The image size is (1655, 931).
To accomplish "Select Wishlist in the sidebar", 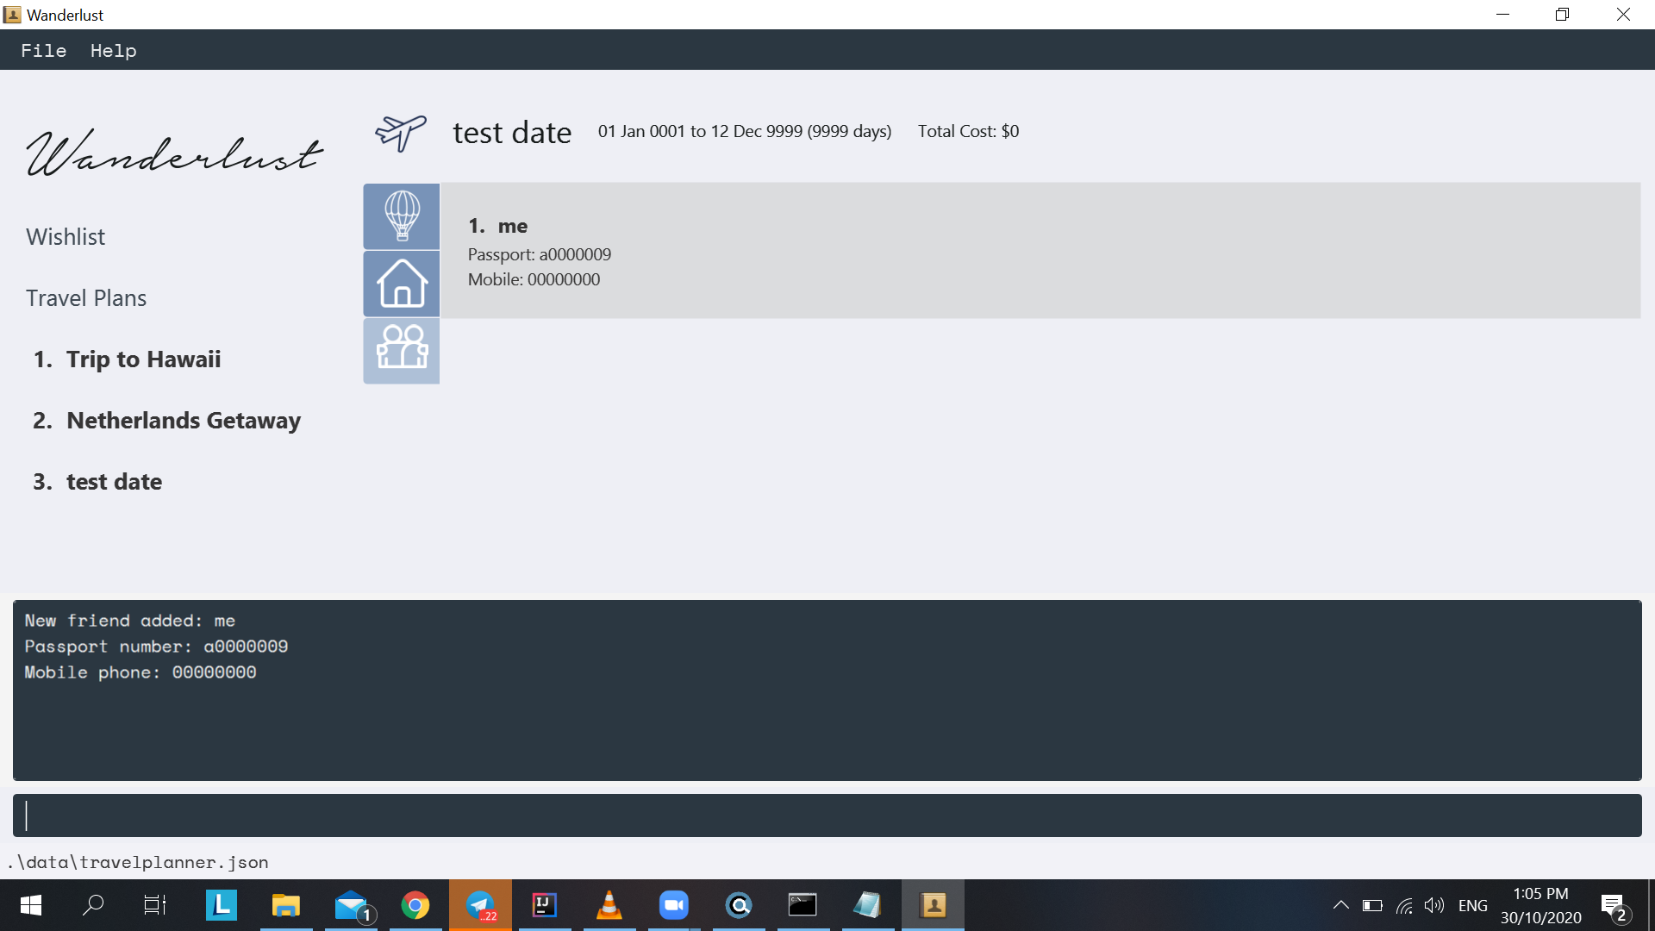I will point(66,237).
